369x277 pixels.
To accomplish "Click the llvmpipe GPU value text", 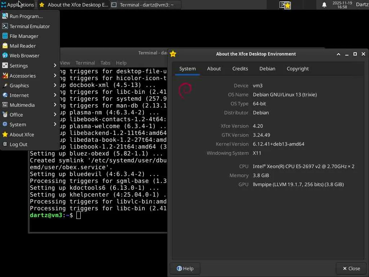I will click(298, 184).
